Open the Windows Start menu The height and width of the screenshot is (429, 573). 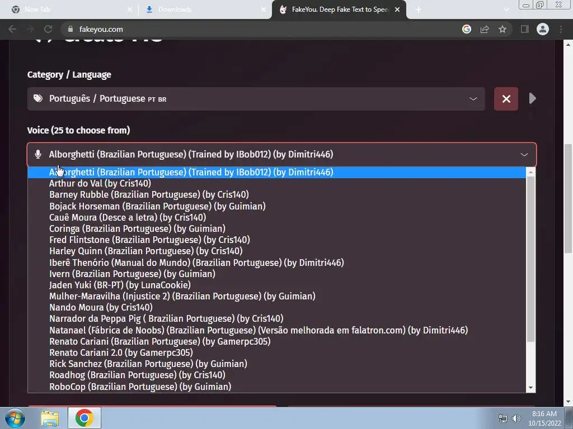(15, 418)
